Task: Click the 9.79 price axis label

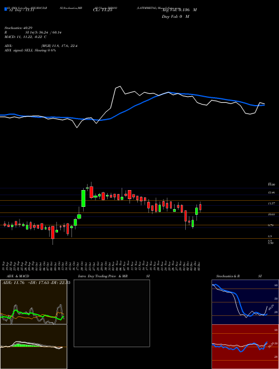Action: tap(271, 225)
